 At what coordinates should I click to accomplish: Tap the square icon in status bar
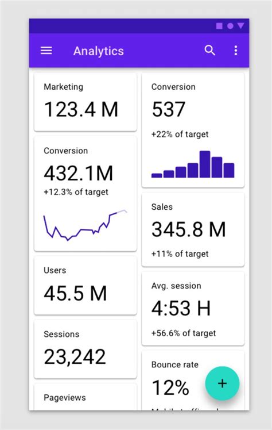pos(219,26)
